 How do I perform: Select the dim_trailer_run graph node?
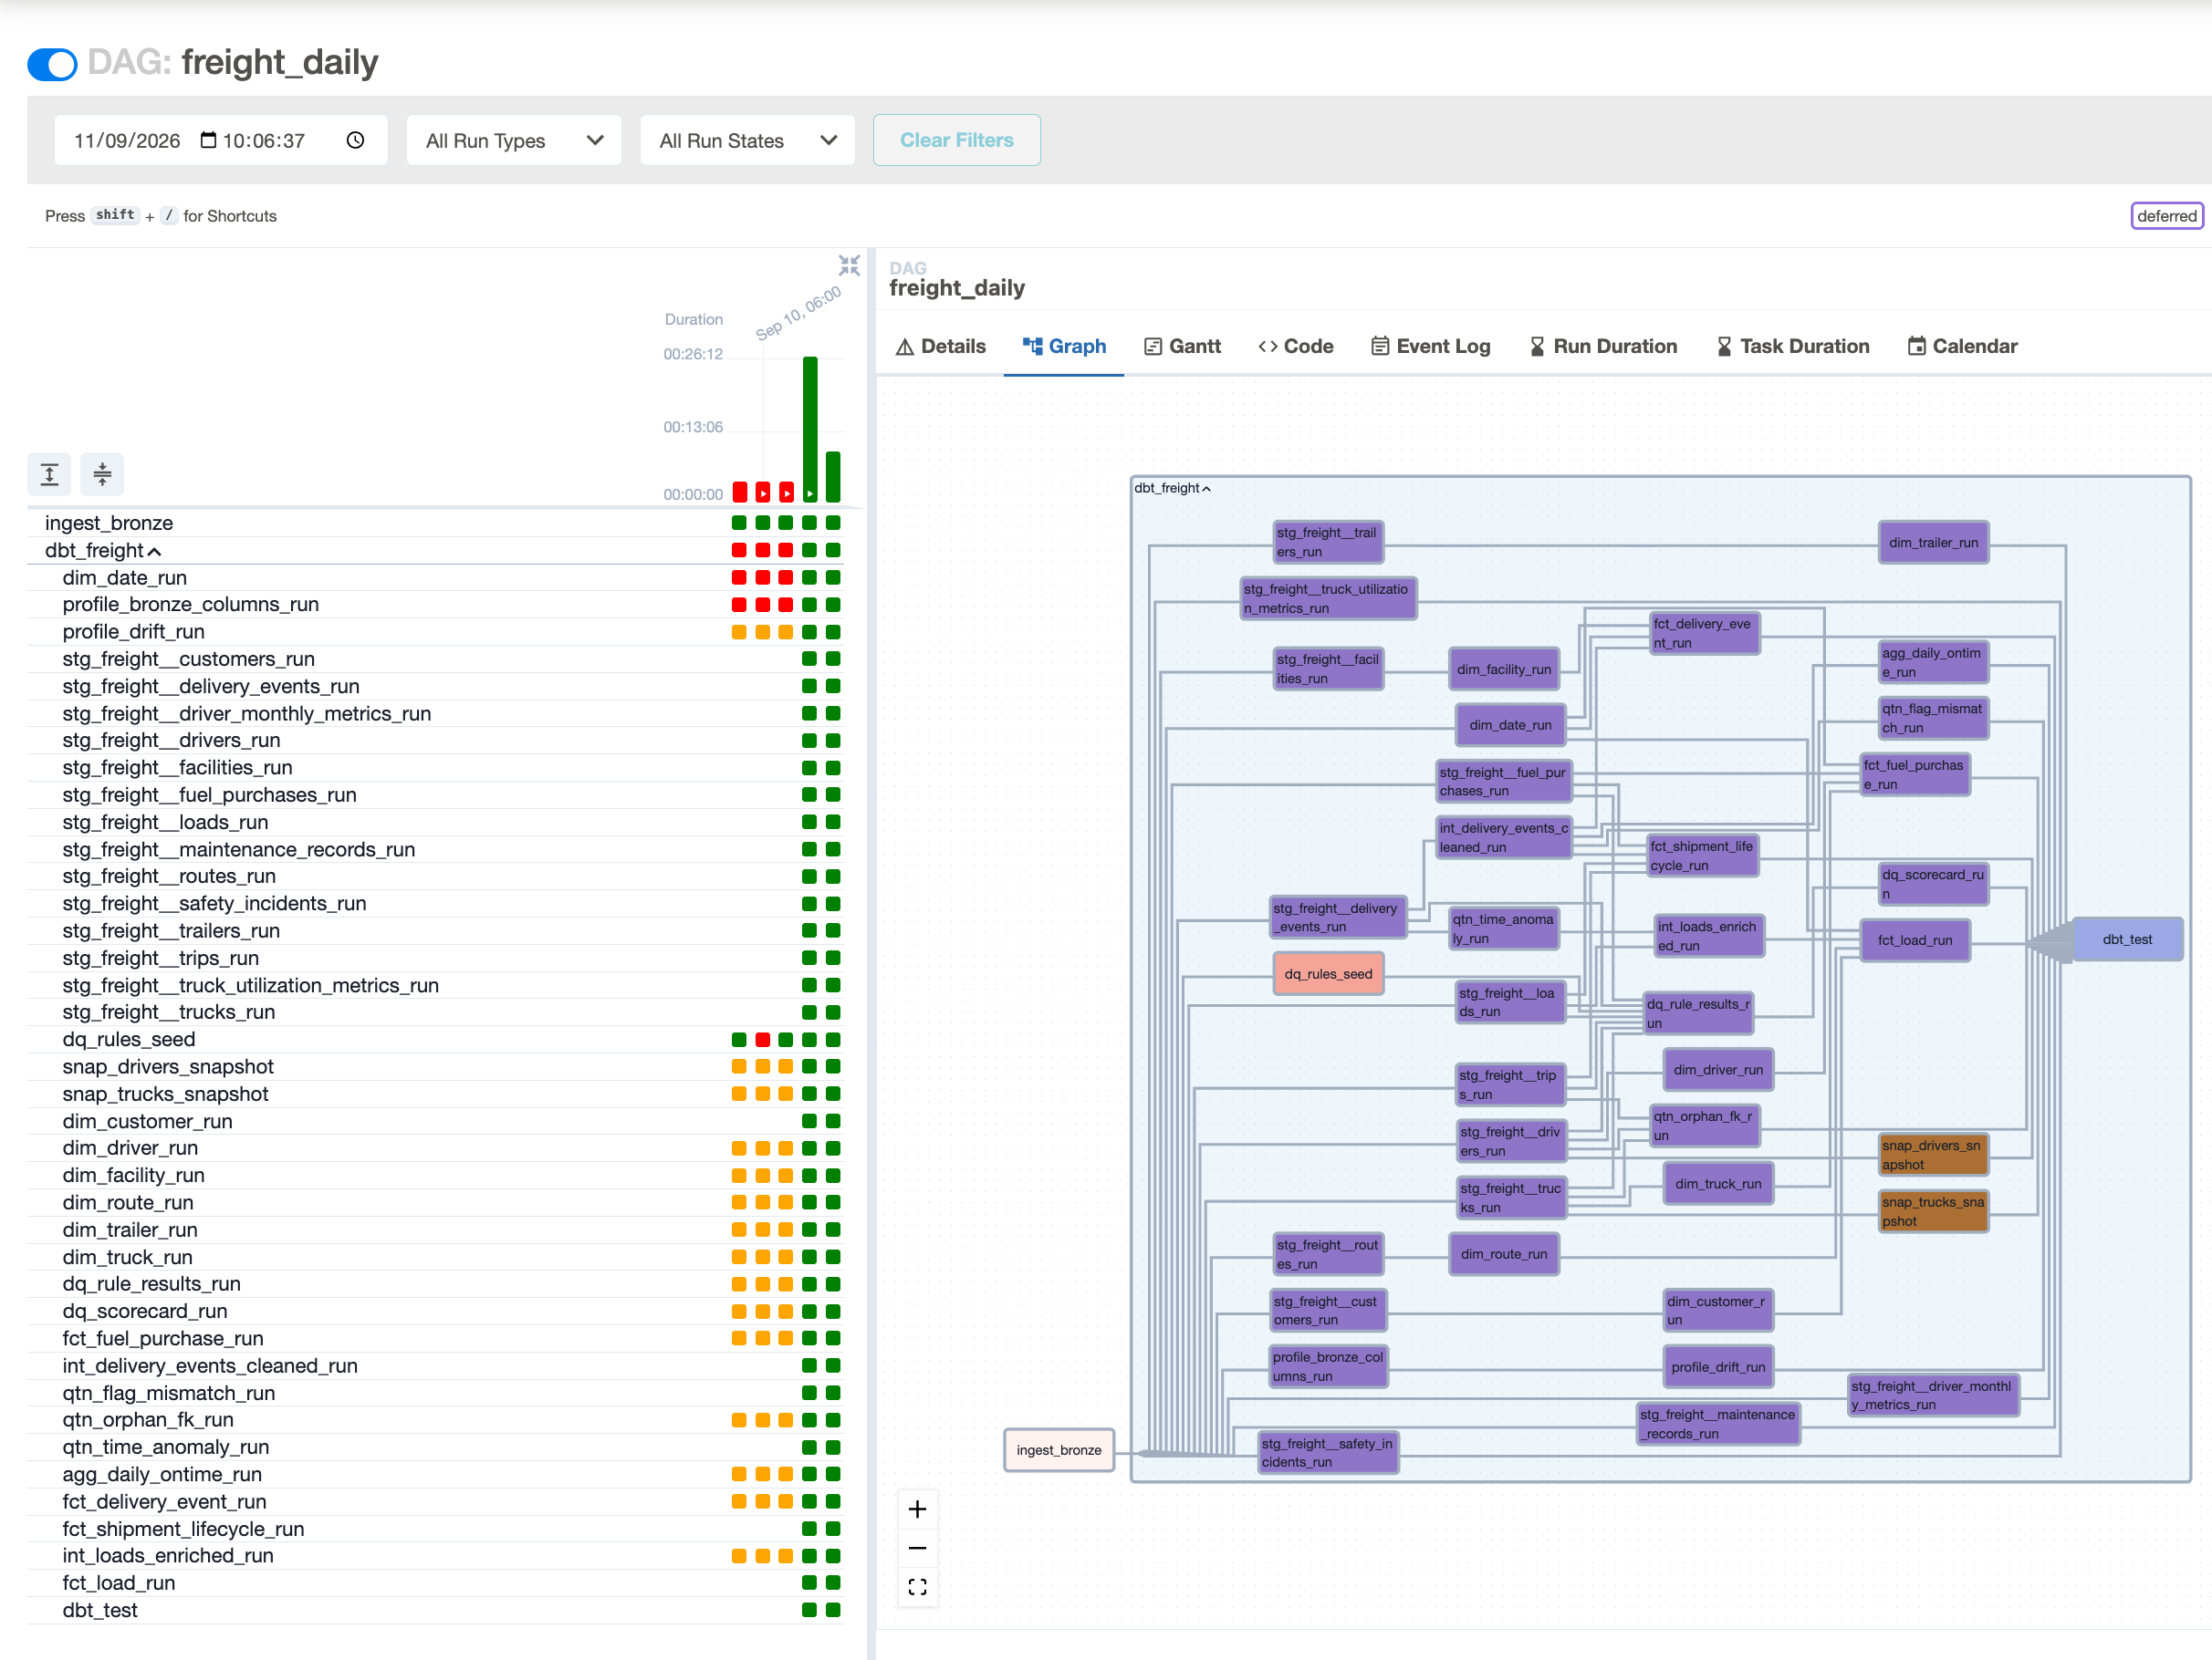(x=1933, y=543)
